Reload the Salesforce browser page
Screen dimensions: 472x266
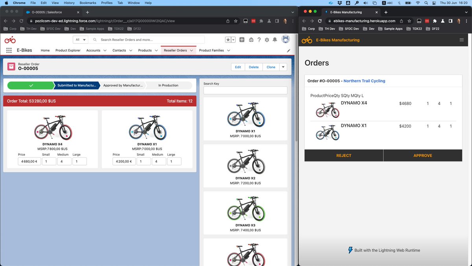[x=22, y=21]
